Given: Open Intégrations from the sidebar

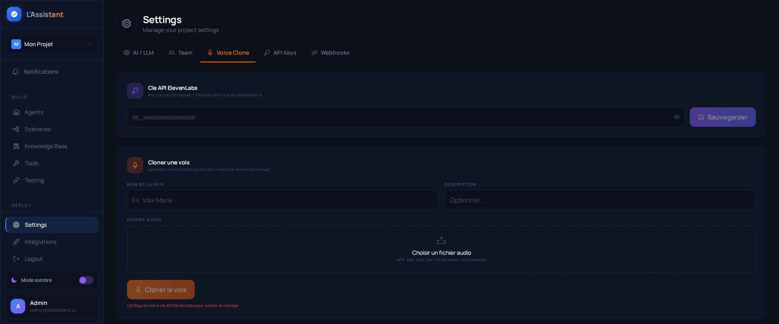Looking at the screenshot, I should coord(40,242).
